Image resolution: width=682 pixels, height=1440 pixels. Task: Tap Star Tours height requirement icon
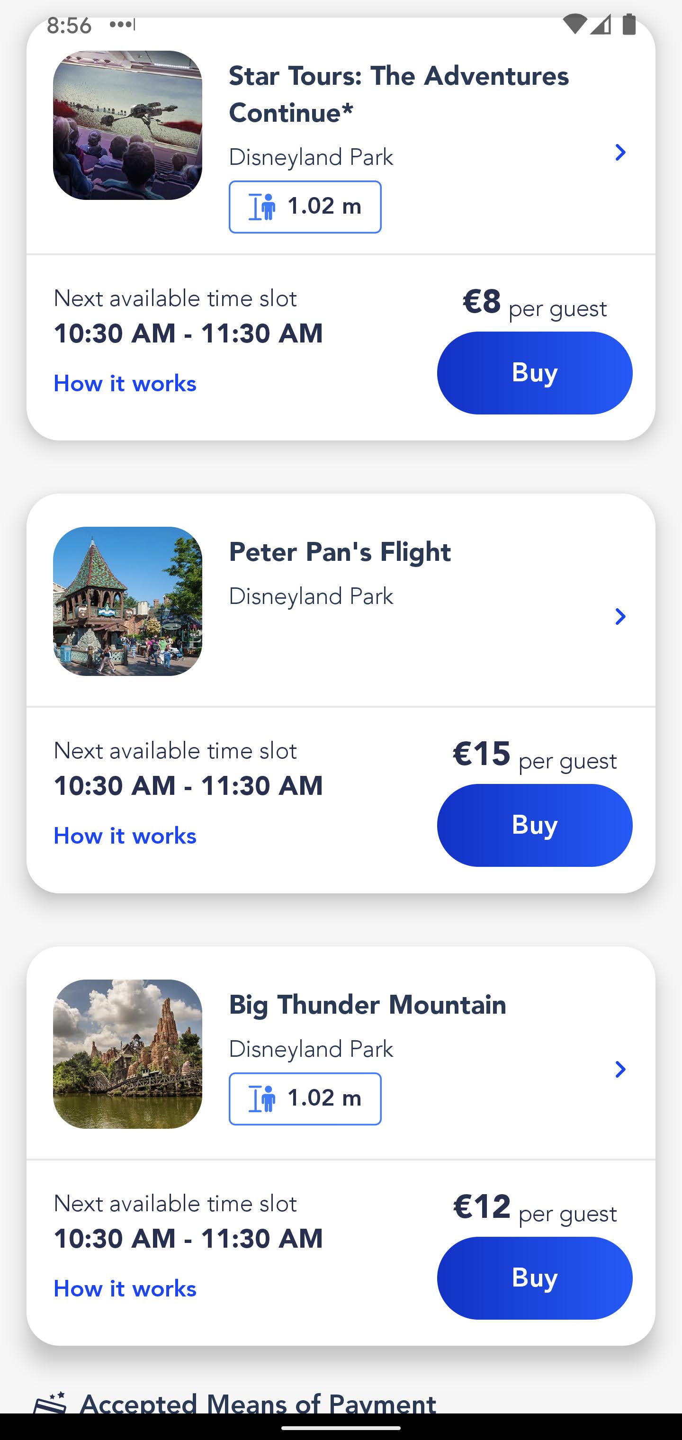click(x=262, y=207)
